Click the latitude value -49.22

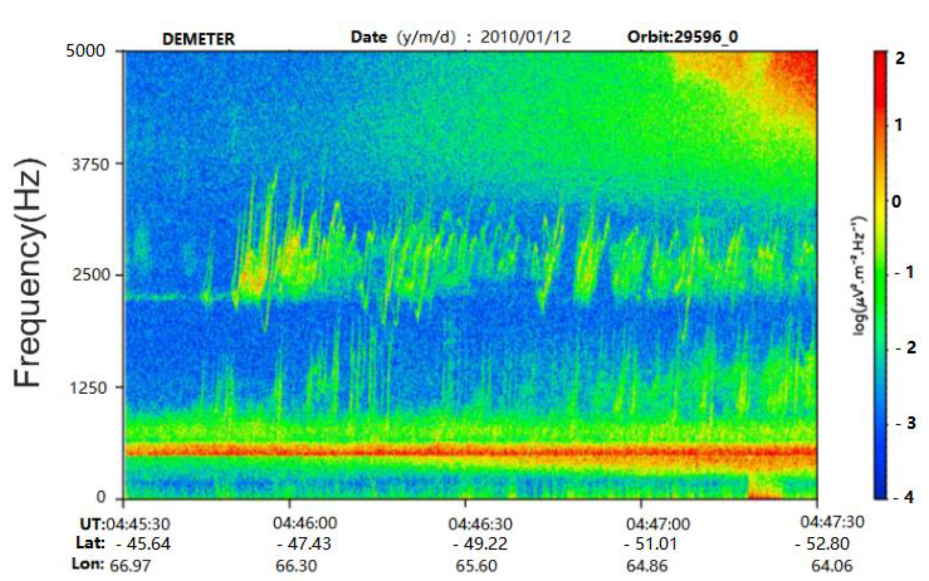point(480,544)
